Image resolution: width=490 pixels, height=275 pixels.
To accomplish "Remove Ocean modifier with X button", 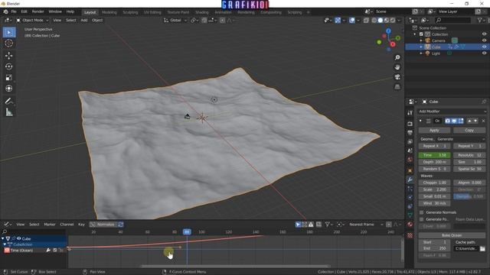I will click(483, 121).
